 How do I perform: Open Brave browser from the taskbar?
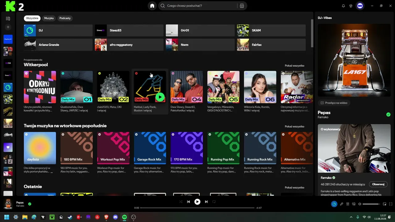point(106,217)
